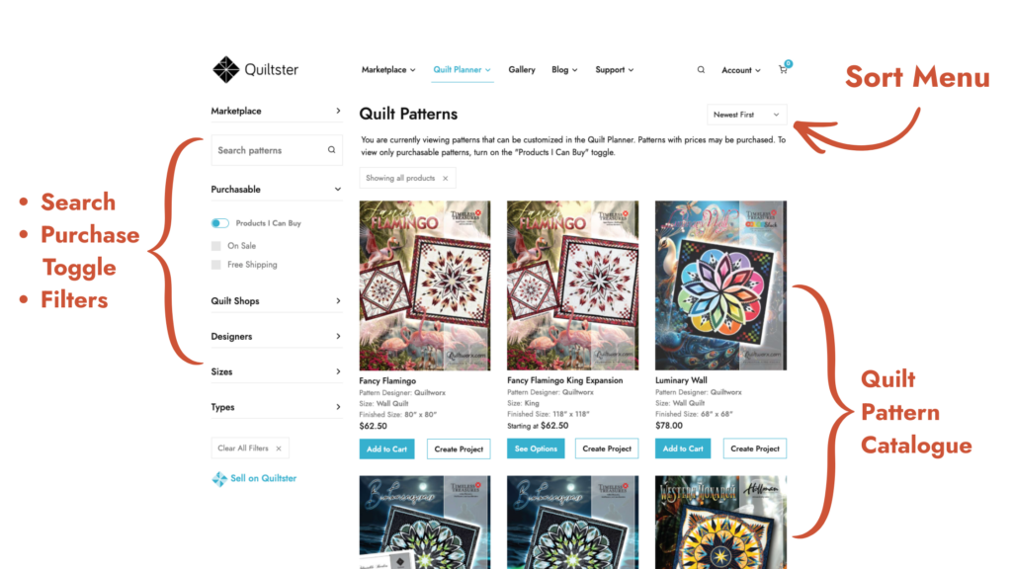Click See Options for Fancy Flamingo King Expansion
The height and width of the screenshot is (569, 1012).
(536, 448)
